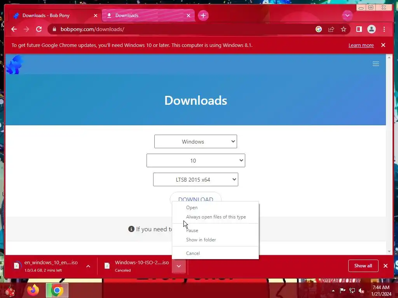Open the Chrome three-dot menu

tap(384, 29)
